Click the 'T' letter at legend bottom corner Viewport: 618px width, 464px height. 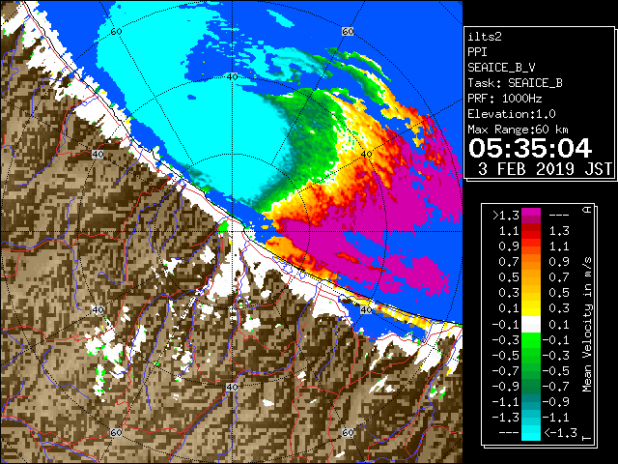[587, 438]
